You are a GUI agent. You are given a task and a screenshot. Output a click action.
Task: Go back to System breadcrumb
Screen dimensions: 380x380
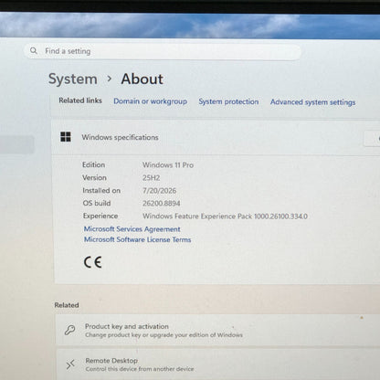pyautogui.click(x=73, y=79)
